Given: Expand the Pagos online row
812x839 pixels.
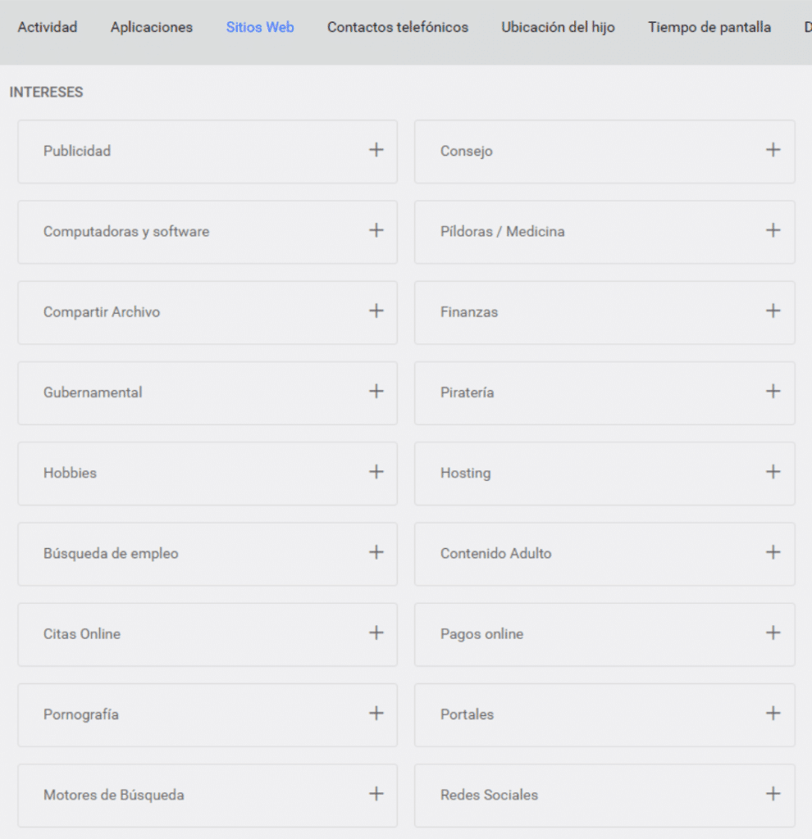Looking at the screenshot, I should click(x=604, y=635).
